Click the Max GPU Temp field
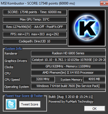Viewport: 108px width, 114px height. [35, 20]
